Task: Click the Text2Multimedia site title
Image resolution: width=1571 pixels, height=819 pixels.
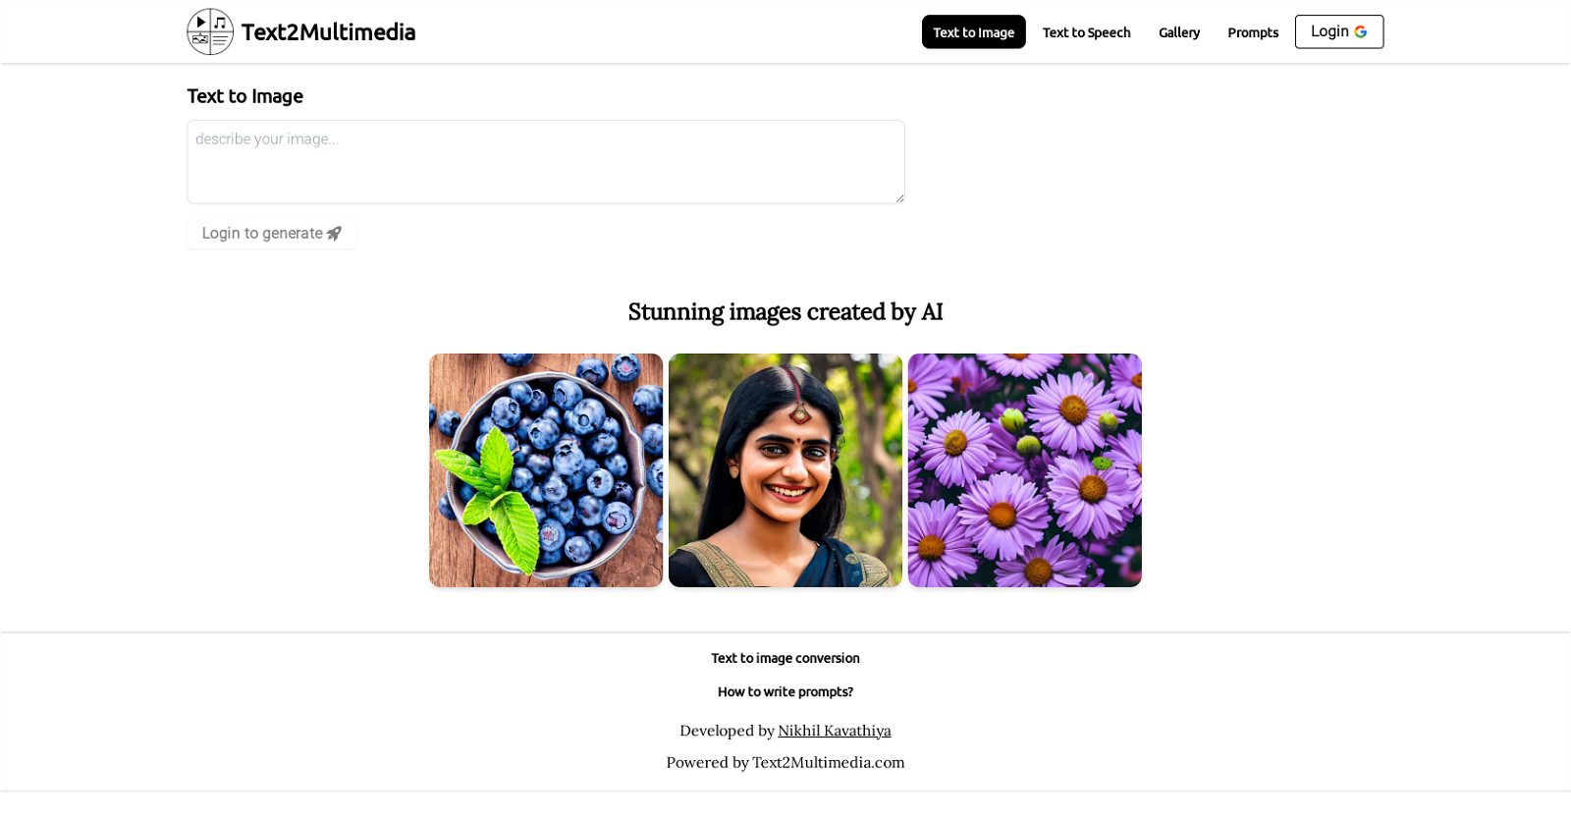Action: click(x=328, y=32)
